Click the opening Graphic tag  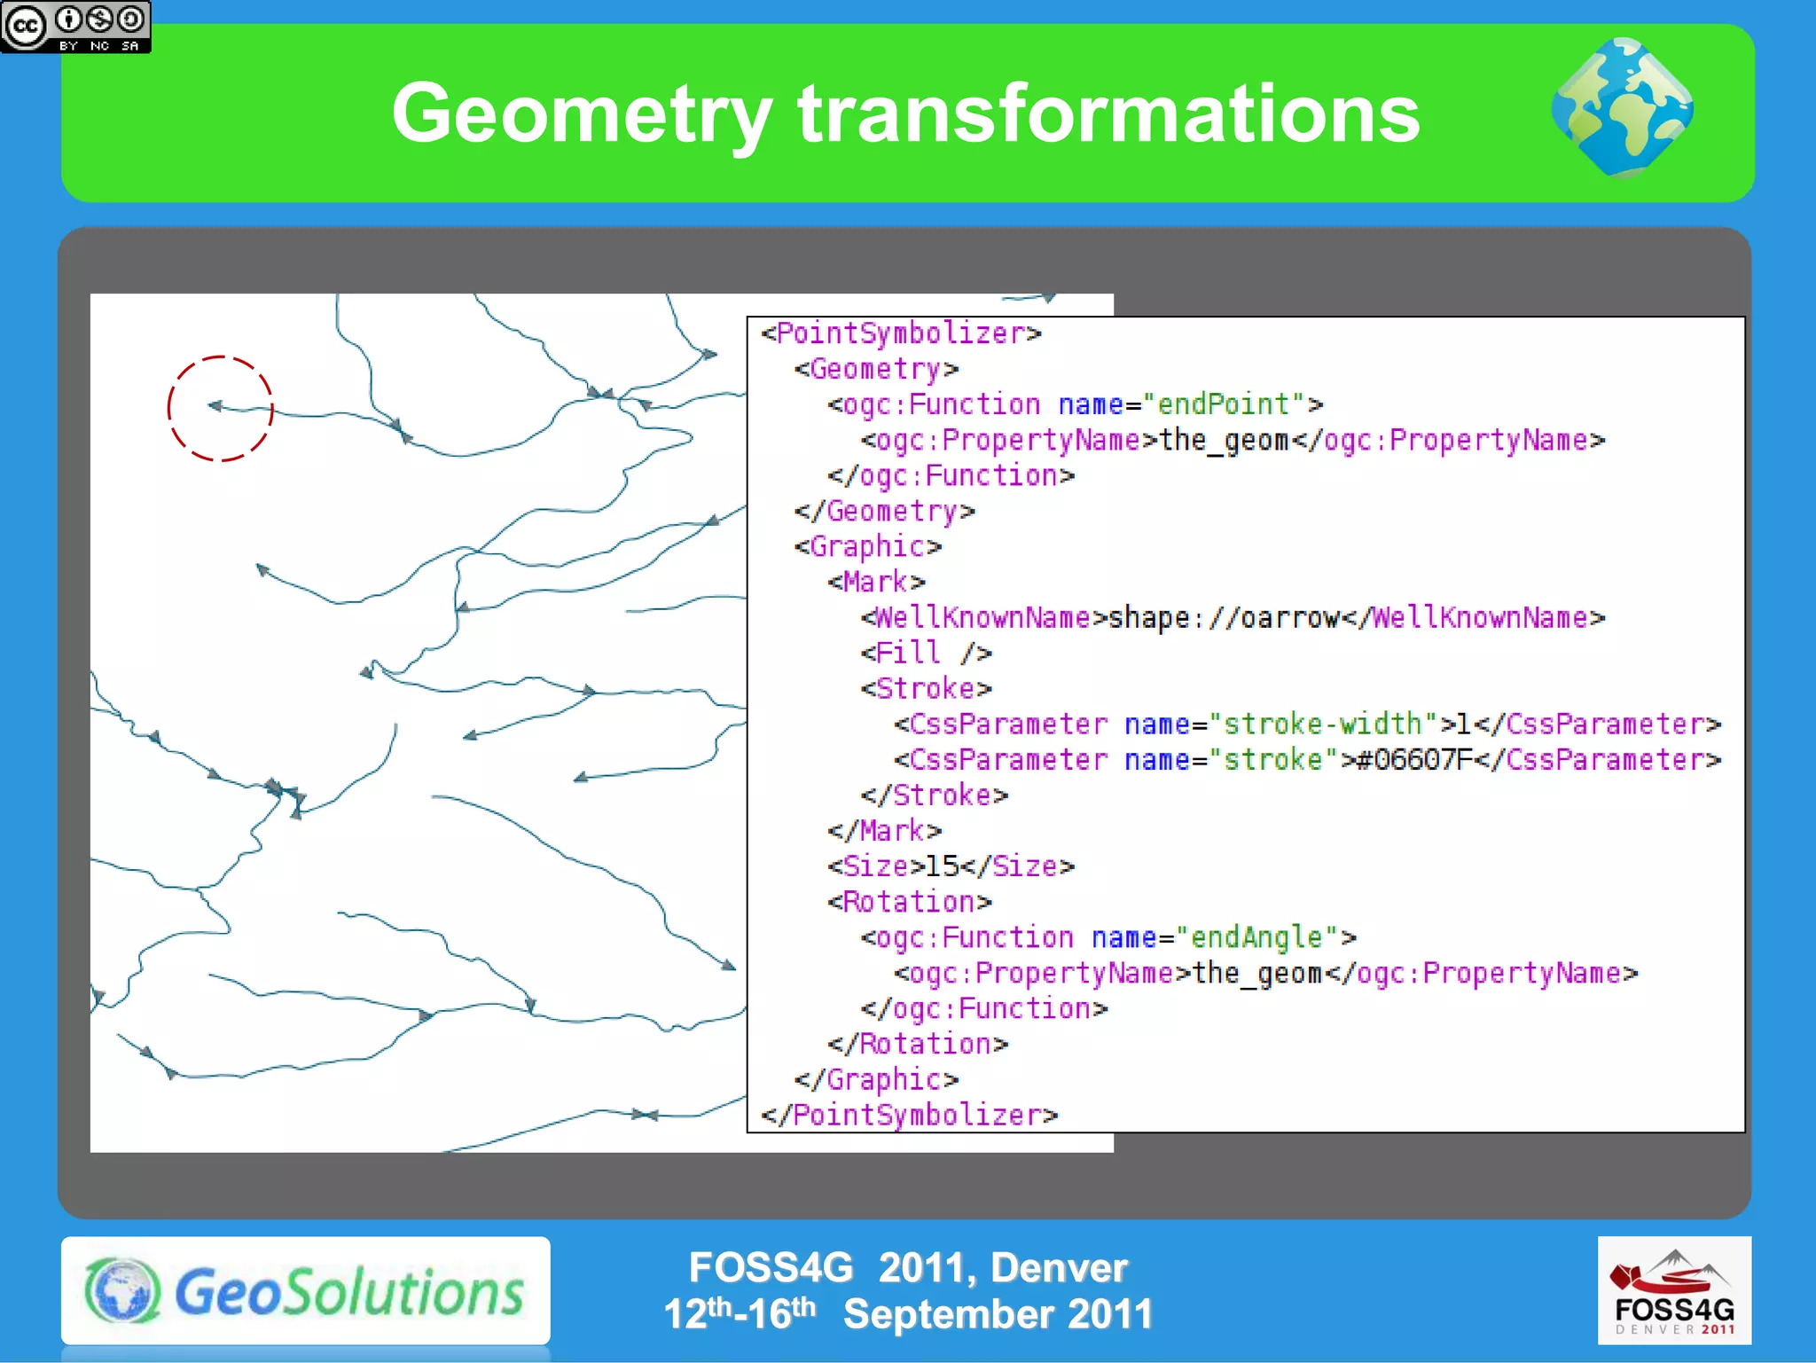click(x=867, y=546)
